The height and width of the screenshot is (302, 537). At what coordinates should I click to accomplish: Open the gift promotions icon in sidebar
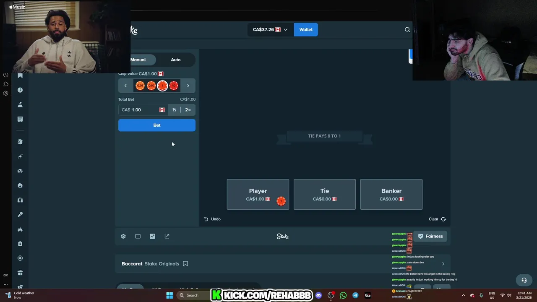click(x=20, y=273)
